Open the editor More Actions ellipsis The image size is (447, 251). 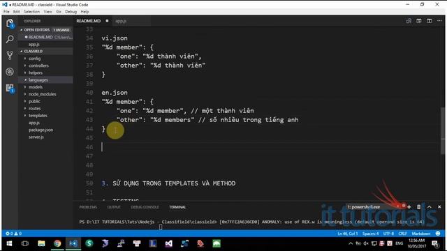[439, 21]
